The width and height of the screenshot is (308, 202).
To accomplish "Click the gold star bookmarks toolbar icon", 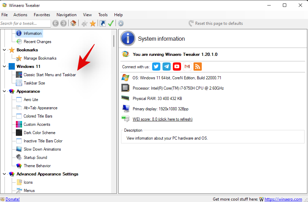I will [x=93, y=23].
